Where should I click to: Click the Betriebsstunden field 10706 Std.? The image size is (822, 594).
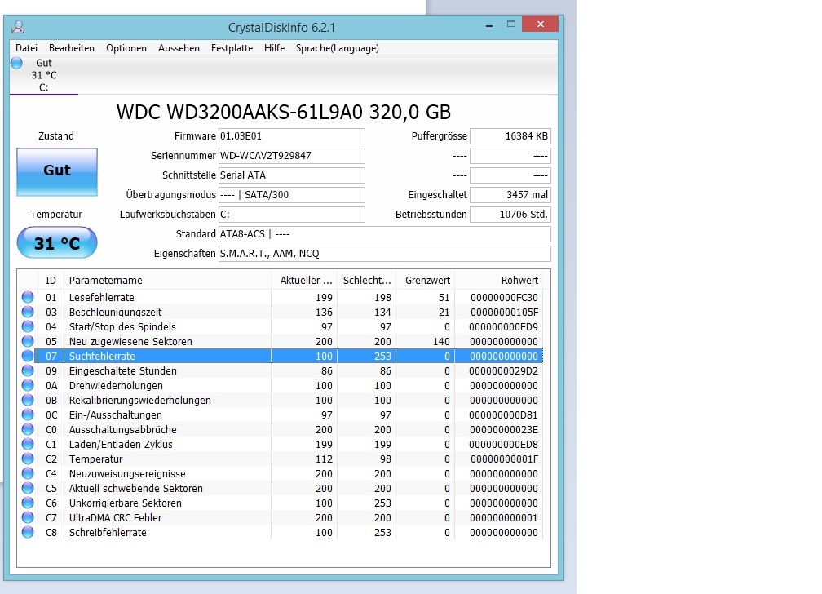510,214
